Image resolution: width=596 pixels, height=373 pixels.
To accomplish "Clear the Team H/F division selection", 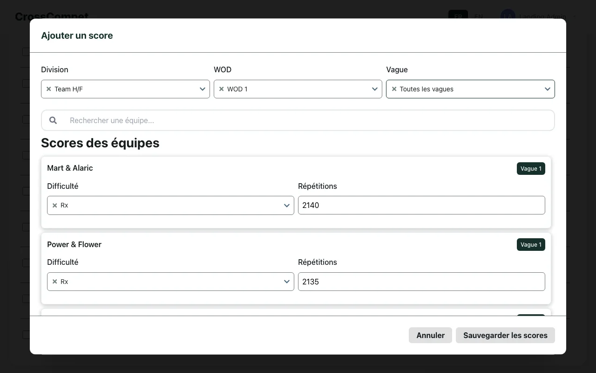I will pyautogui.click(x=49, y=89).
